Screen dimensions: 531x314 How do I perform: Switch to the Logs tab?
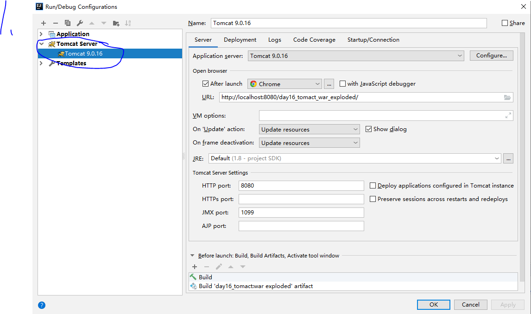click(x=275, y=39)
